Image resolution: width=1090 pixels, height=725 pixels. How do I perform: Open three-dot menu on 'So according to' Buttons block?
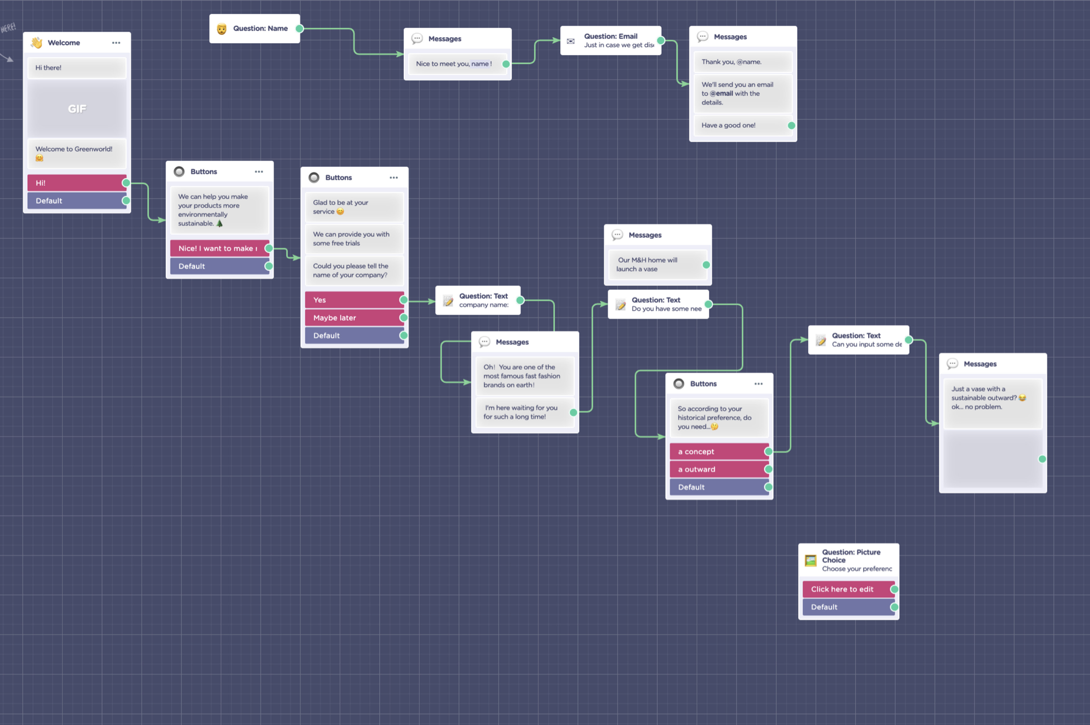[759, 384]
